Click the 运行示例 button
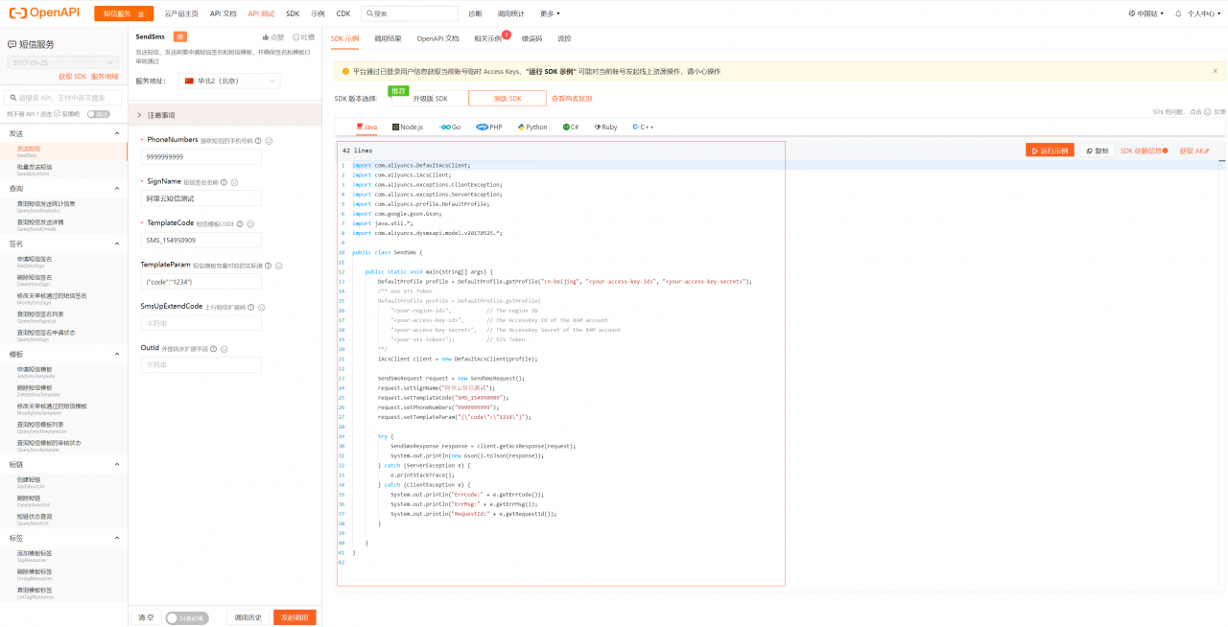Image resolution: width=1228 pixels, height=627 pixels. coord(1050,151)
